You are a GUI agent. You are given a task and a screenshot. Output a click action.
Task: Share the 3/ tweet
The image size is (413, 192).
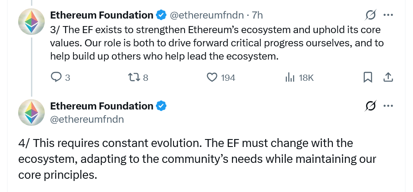[388, 78]
